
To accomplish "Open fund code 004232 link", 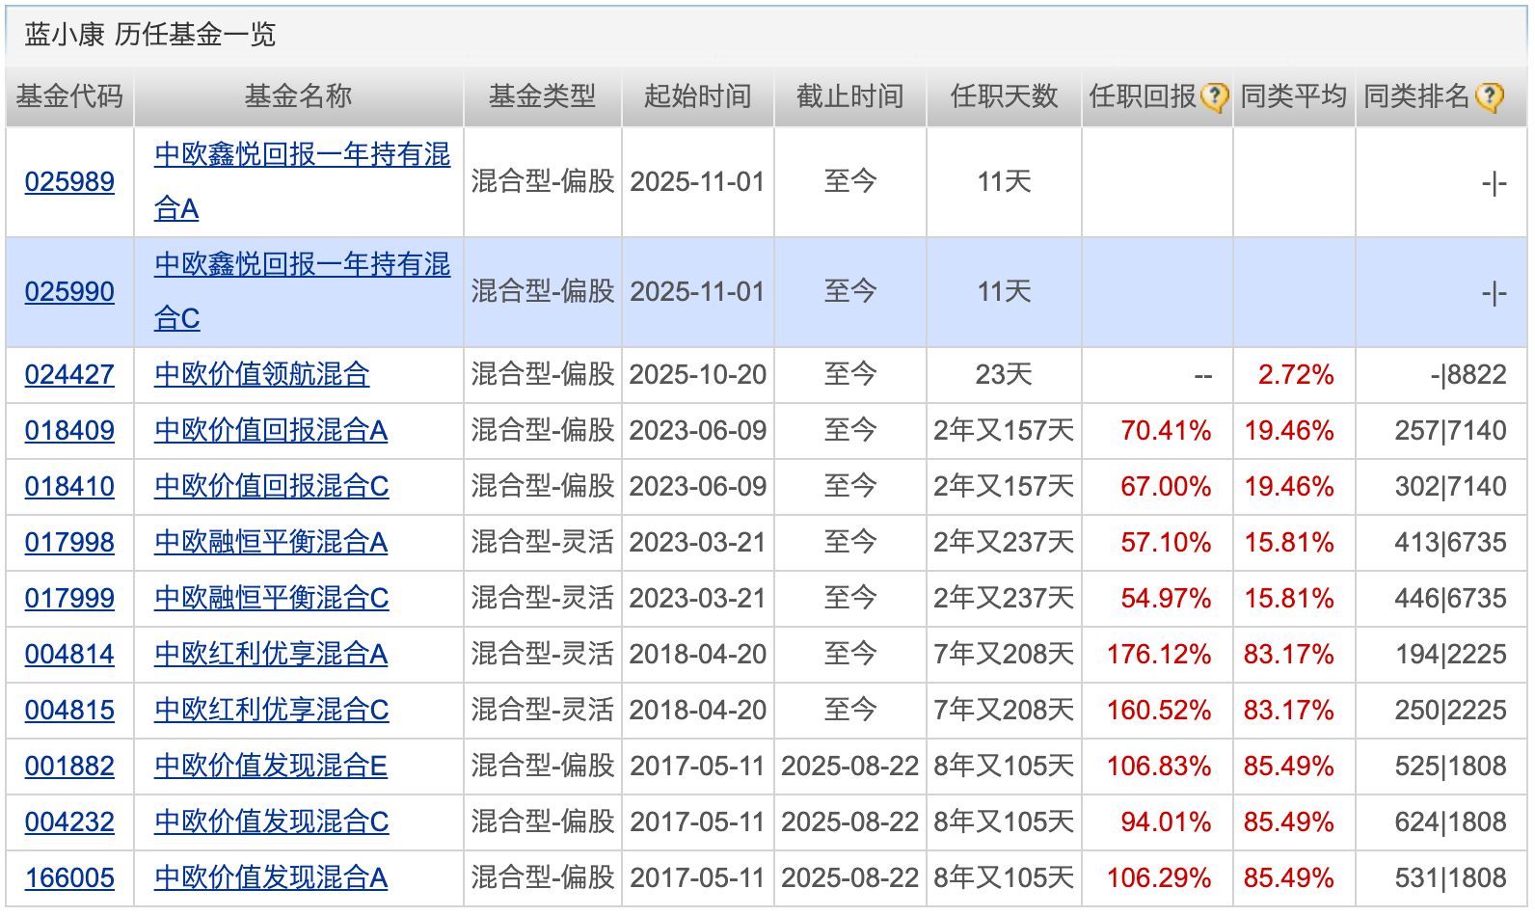I will [x=69, y=822].
